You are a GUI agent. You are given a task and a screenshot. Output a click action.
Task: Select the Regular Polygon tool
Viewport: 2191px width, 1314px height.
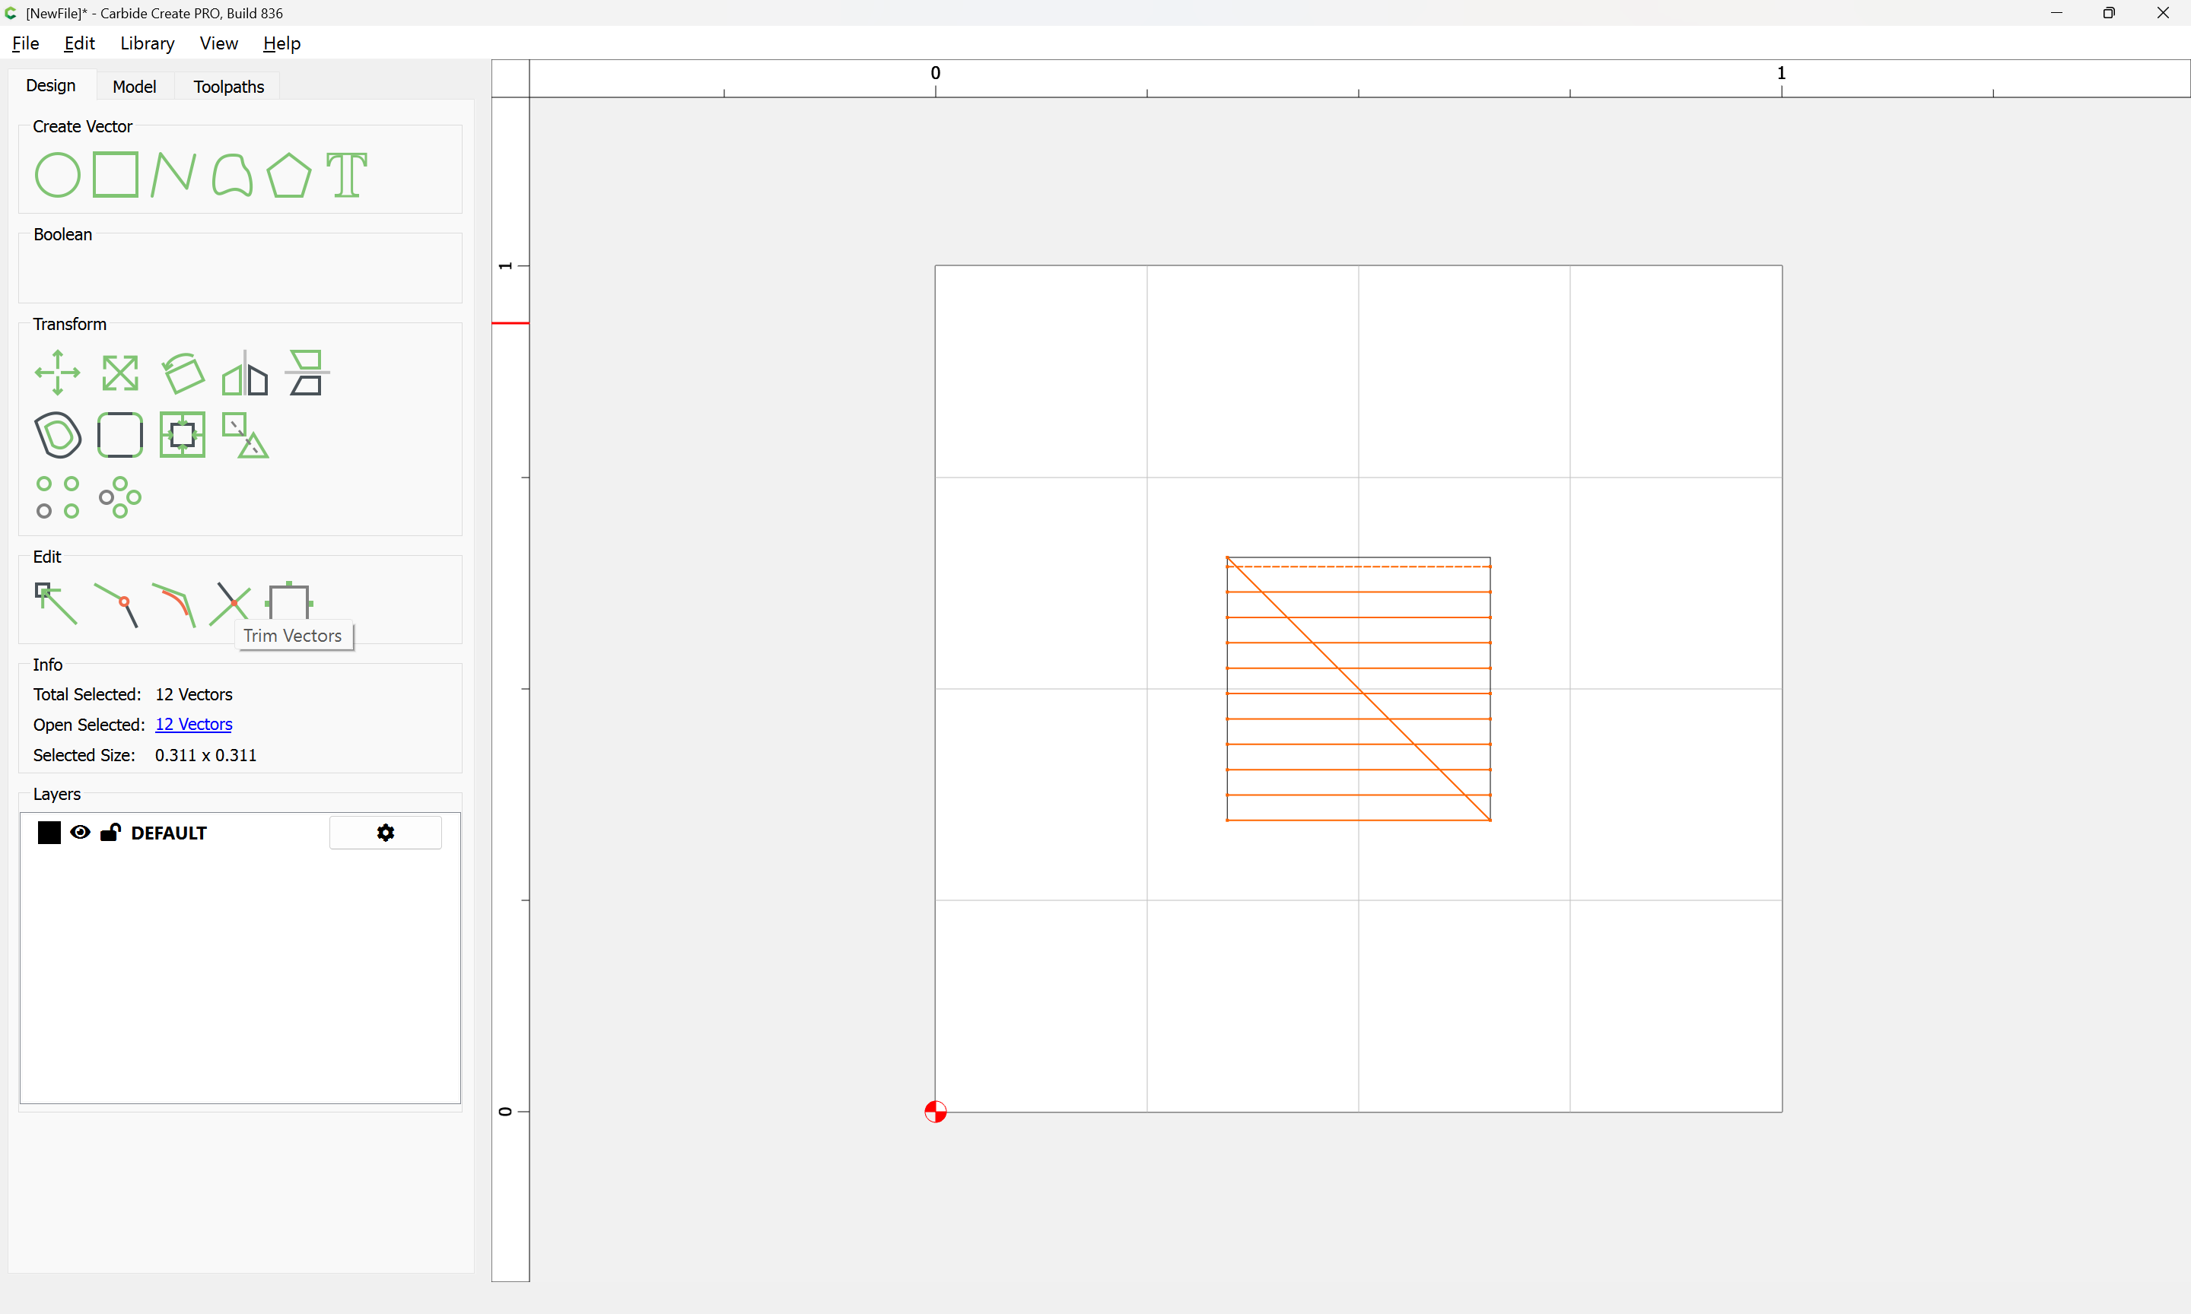pos(290,174)
